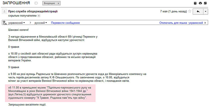Open more actions dropdown beside reply

tap(205, 12)
